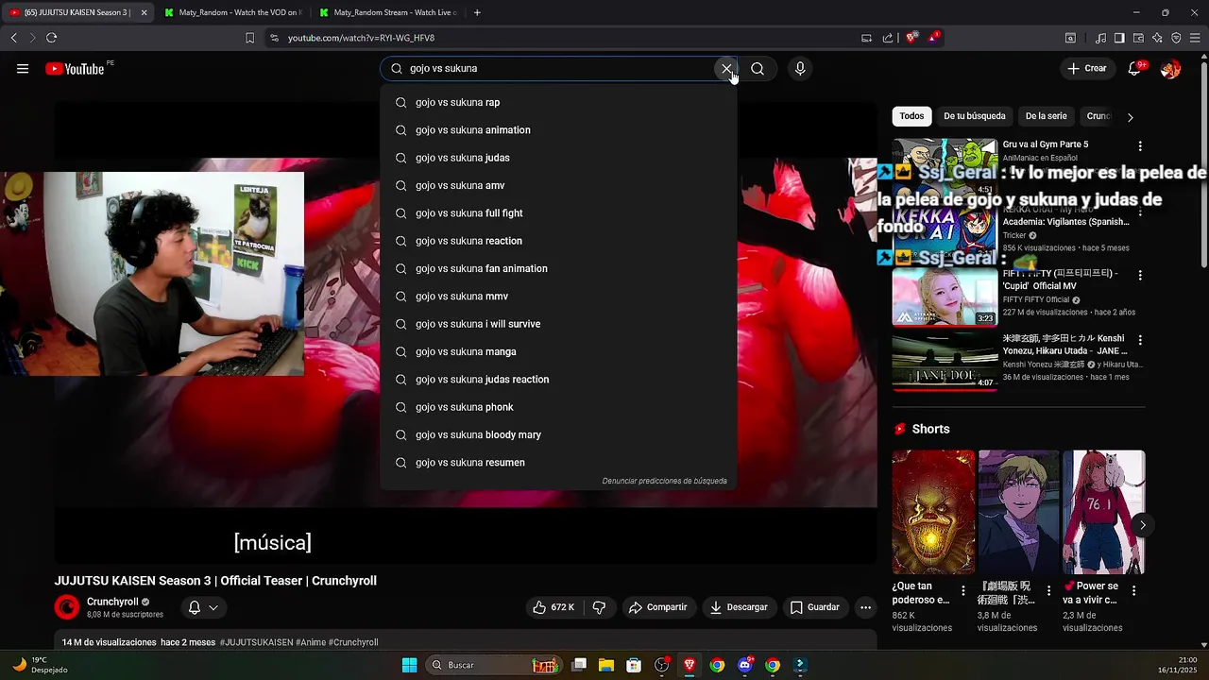Pick 'gojo vs sukuna mmv' suggestion
1209x680 pixels.
pos(558,297)
